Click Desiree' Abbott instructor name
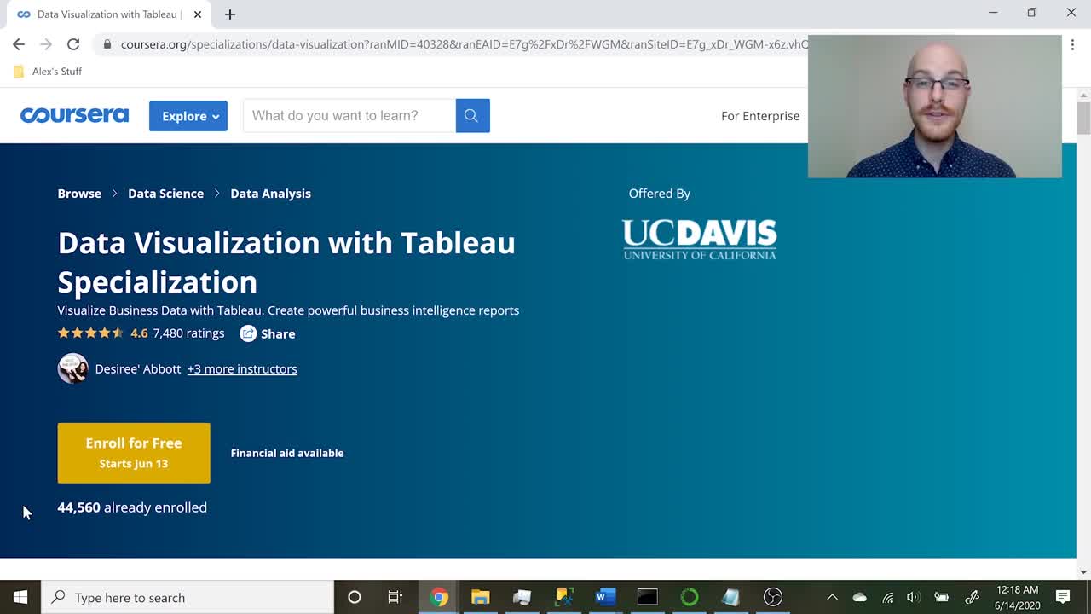 138,368
